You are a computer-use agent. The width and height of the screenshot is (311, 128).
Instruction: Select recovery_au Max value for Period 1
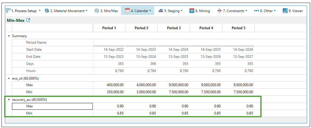(109, 106)
